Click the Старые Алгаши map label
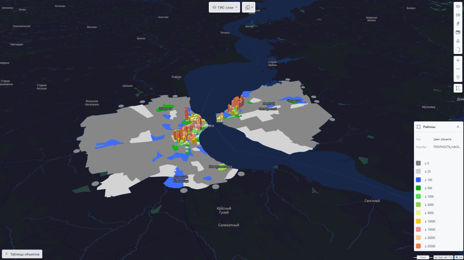The height and width of the screenshot is (260, 464). (42, 87)
